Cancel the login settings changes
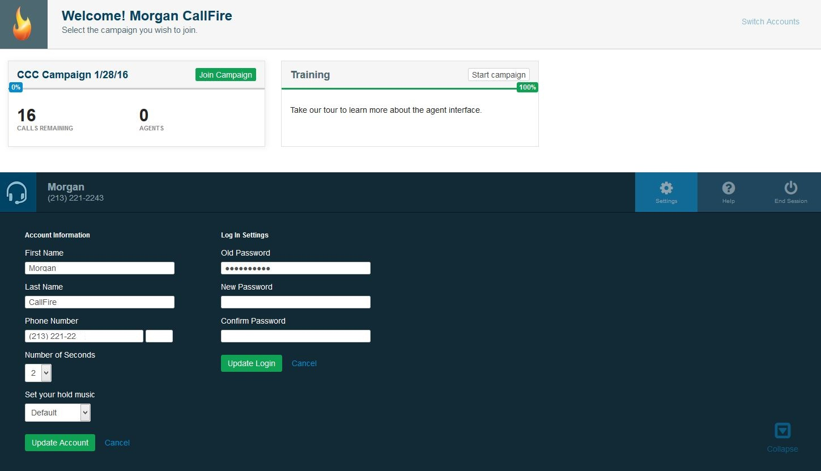 (304, 363)
